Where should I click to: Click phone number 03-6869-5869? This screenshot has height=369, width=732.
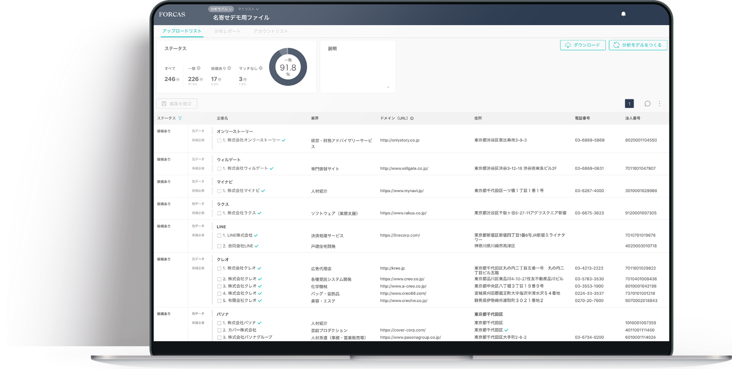pyautogui.click(x=590, y=140)
